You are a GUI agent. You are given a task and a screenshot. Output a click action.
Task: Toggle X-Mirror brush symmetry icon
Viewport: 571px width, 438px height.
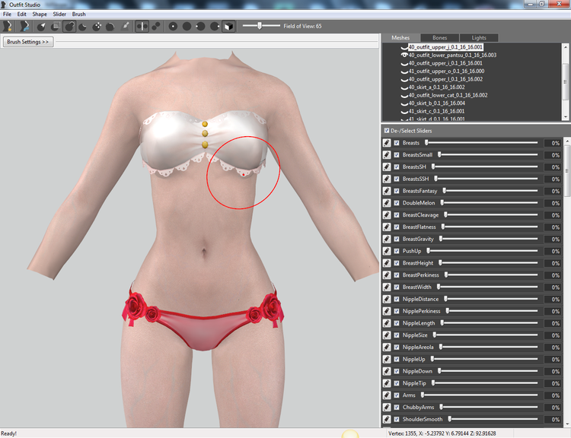tap(142, 27)
